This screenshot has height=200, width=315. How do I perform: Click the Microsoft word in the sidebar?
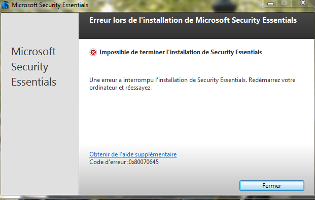[33, 52]
